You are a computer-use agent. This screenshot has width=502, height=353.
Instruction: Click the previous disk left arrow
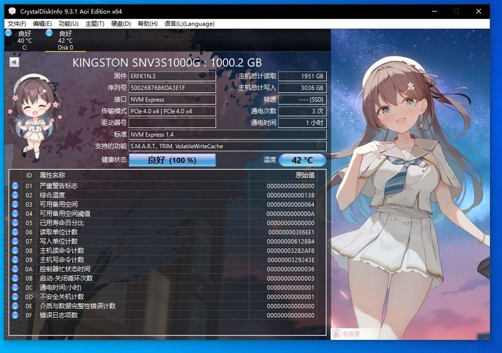pos(14,62)
